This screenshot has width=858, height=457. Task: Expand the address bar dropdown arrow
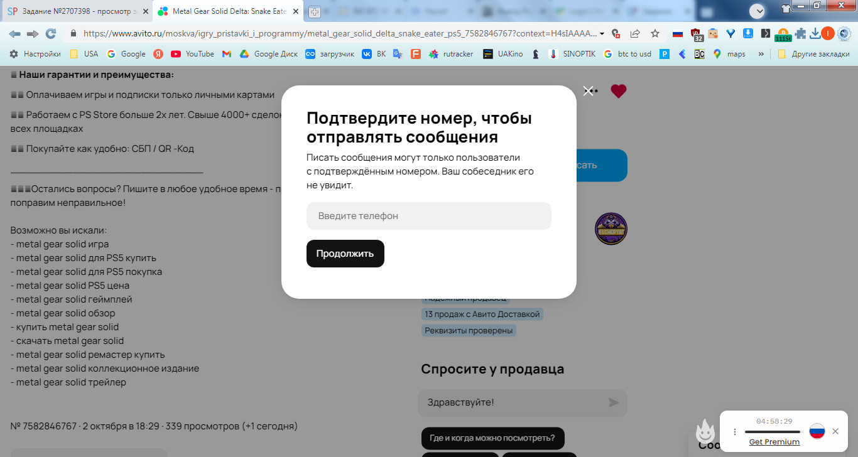[x=602, y=34]
